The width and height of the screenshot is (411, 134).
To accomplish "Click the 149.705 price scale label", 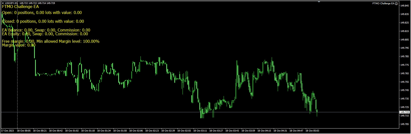I will click(x=404, y=124).
